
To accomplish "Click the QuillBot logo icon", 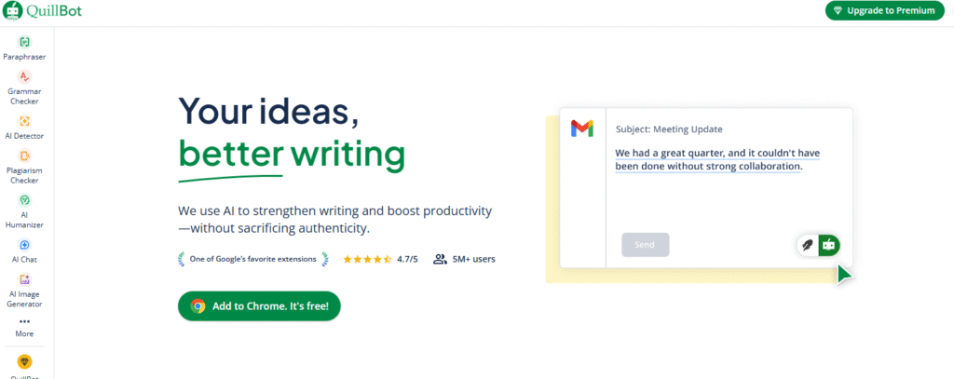I will click(x=13, y=10).
